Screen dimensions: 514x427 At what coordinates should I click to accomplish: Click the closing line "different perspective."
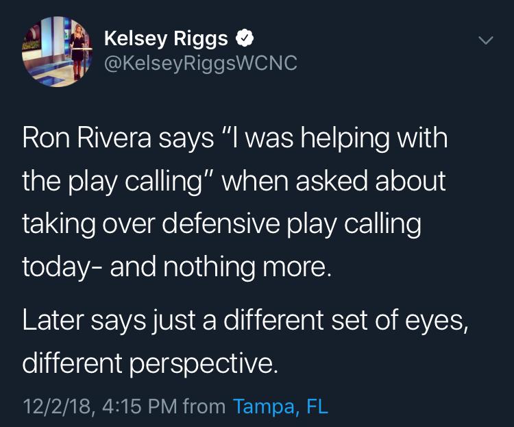tap(150, 363)
